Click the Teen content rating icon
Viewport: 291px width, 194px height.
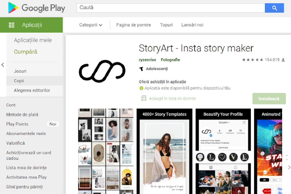click(x=141, y=69)
